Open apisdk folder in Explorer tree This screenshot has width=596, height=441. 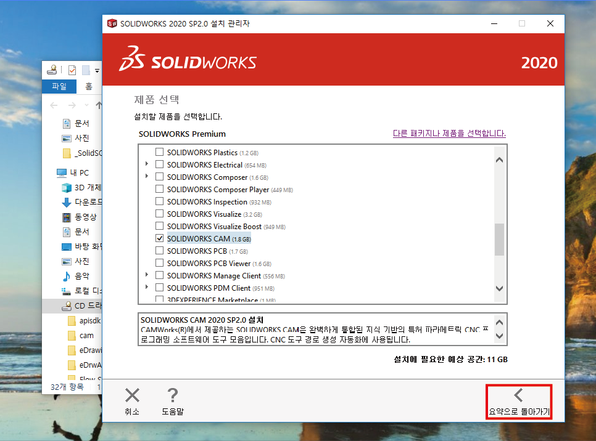(85, 321)
